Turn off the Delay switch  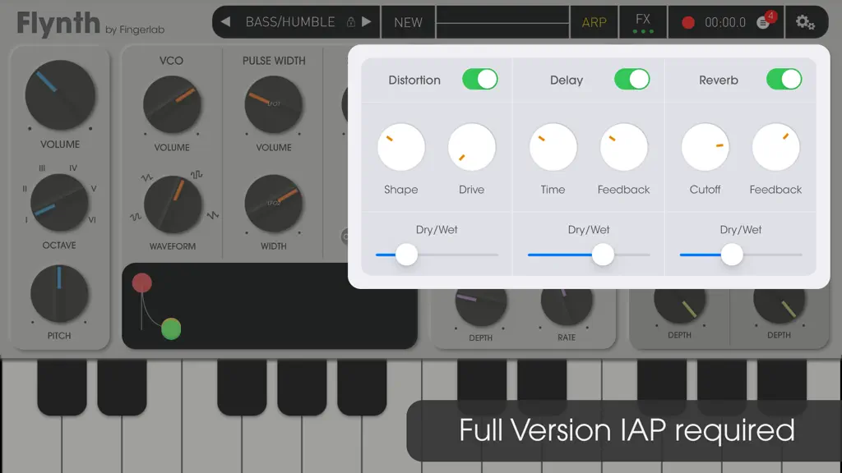click(x=632, y=80)
